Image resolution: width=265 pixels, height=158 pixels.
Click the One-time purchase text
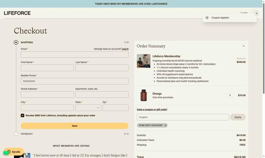163,97
